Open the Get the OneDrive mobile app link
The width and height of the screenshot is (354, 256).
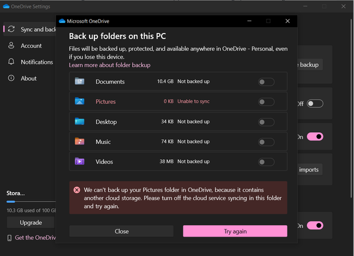coord(35,238)
